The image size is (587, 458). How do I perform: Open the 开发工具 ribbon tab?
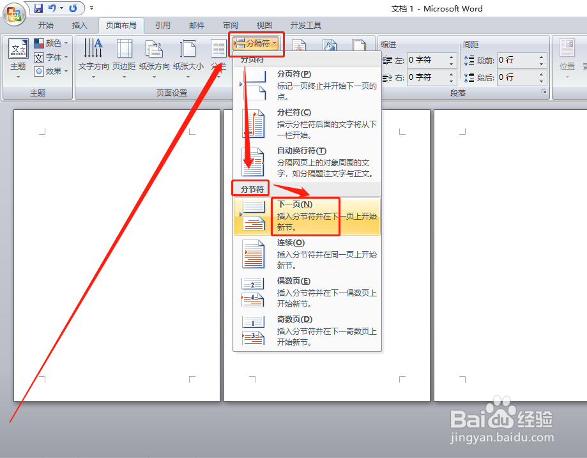(x=306, y=26)
